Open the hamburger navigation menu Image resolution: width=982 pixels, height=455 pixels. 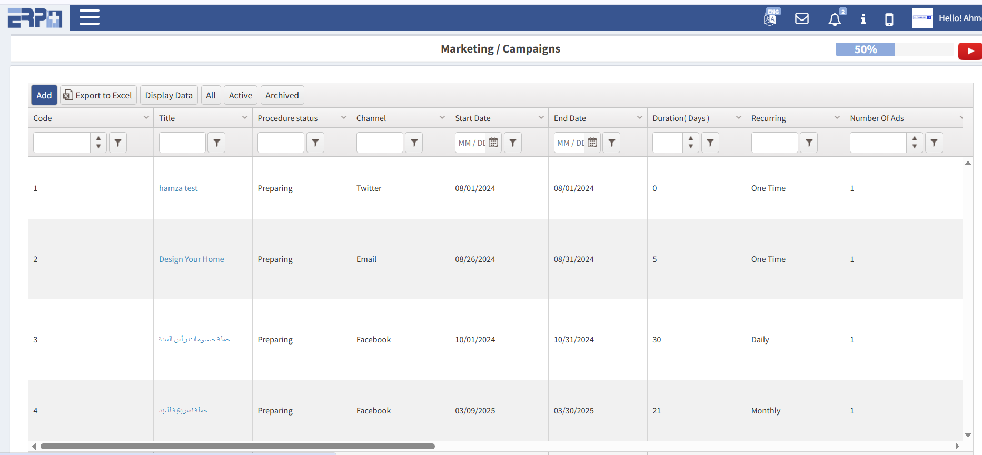click(90, 17)
